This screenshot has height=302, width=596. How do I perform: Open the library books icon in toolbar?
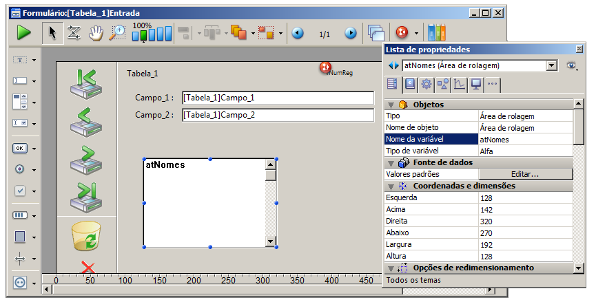(436, 32)
